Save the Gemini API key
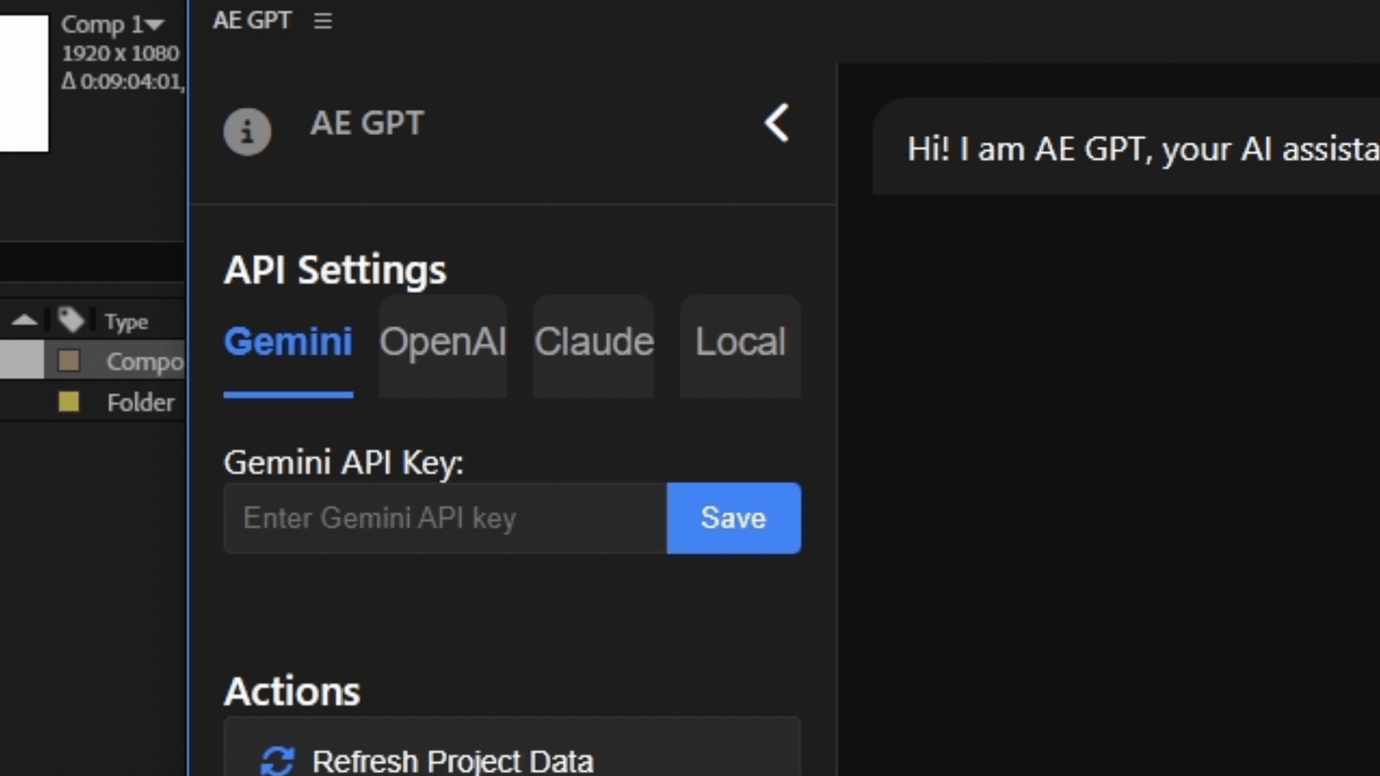This screenshot has height=776, width=1380. coord(734,518)
